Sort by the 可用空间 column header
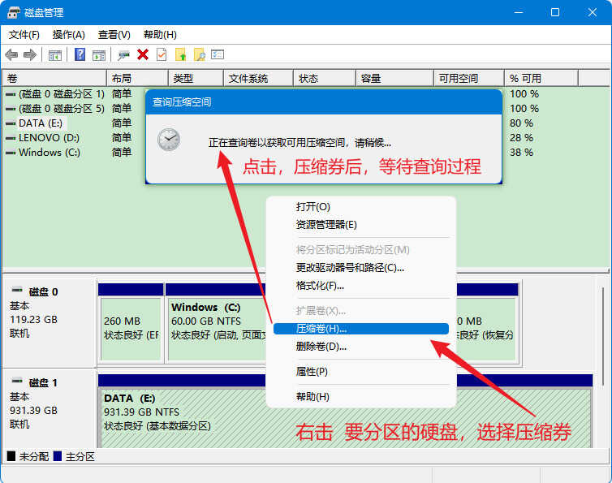The width and height of the screenshot is (612, 483). 469,79
